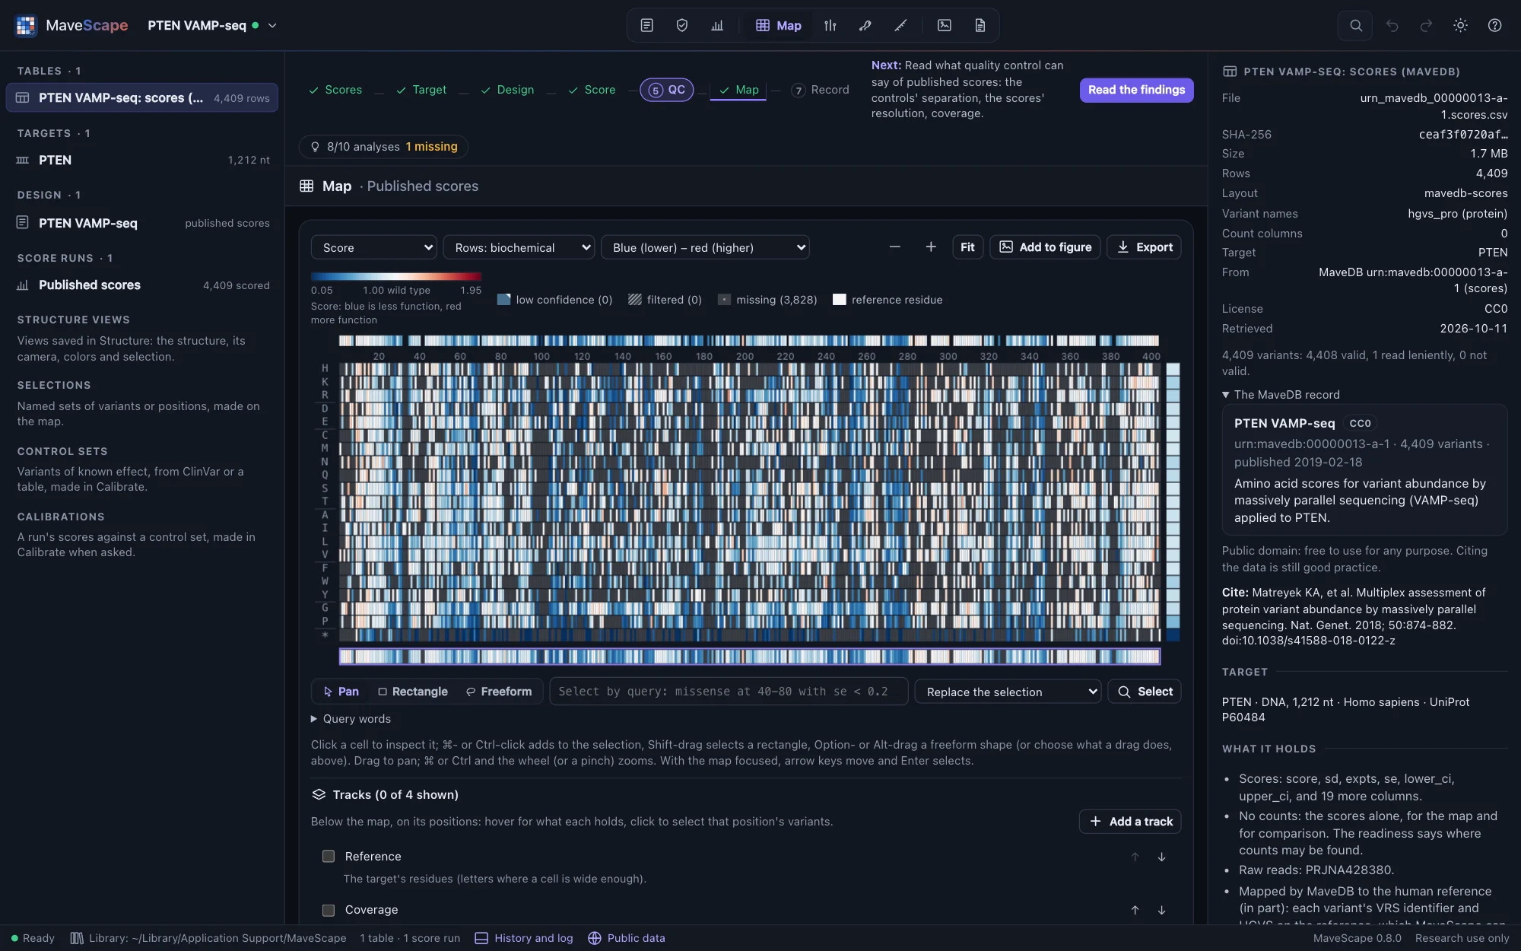Move the Coverage track up with its arrow
The image size is (1521, 951).
click(1135, 910)
